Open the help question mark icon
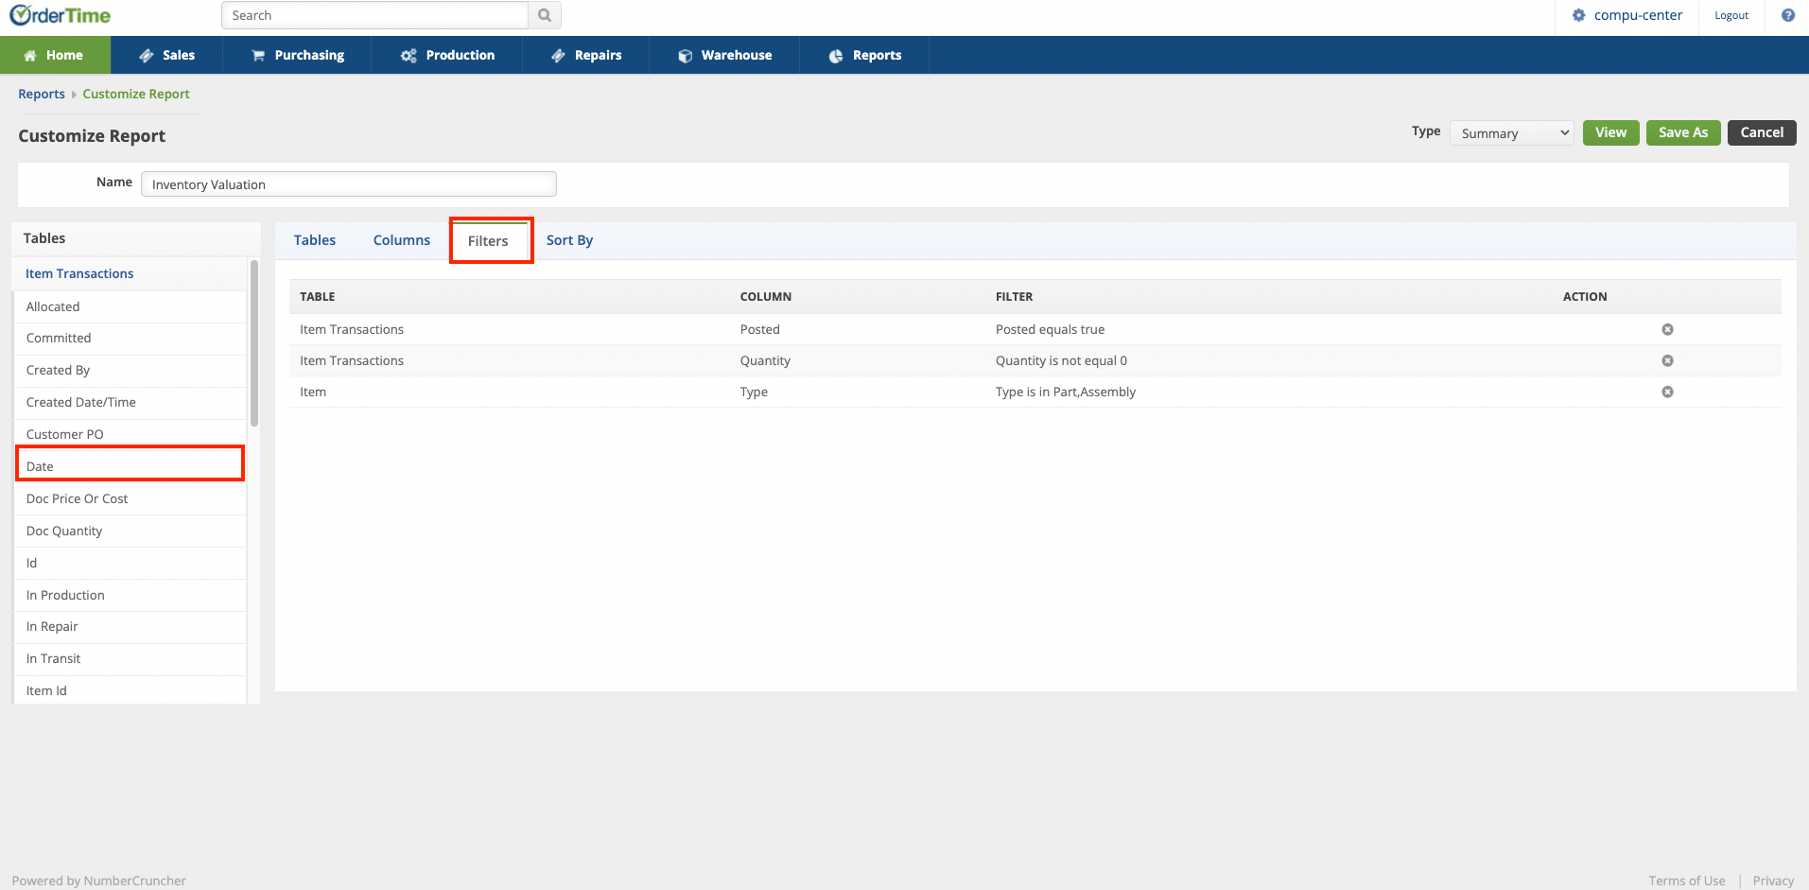Viewport: 1809px width, 890px height. (1788, 15)
